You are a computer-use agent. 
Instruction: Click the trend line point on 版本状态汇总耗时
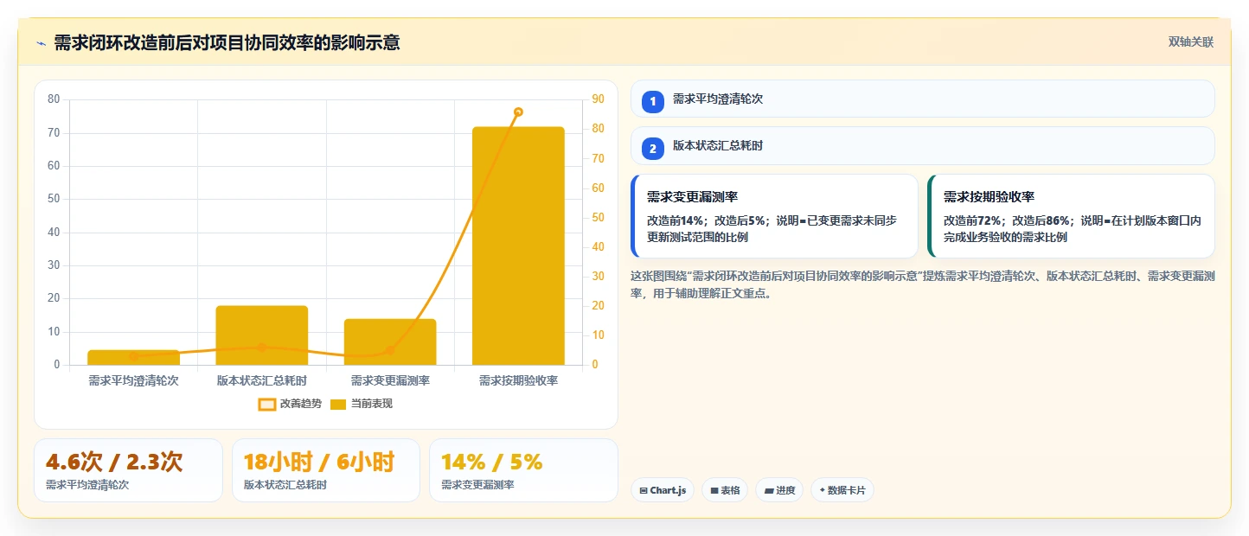coord(262,348)
